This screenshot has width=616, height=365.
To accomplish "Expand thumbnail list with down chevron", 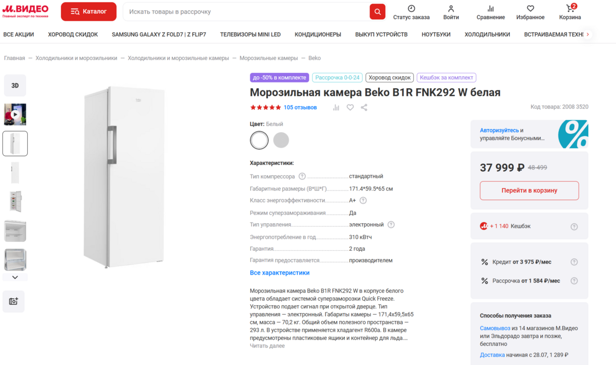I will (15, 277).
